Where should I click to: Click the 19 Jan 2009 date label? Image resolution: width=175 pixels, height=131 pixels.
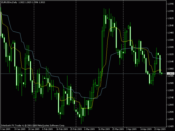coord(20,129)
